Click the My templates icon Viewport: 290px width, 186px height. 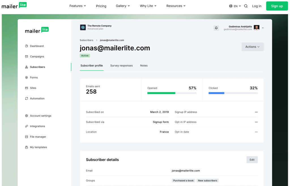[x=26, y=147]
